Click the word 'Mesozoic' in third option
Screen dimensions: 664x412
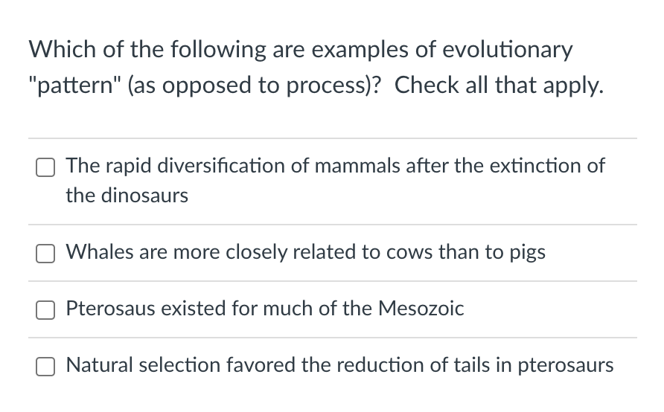[x=421, y=308]
